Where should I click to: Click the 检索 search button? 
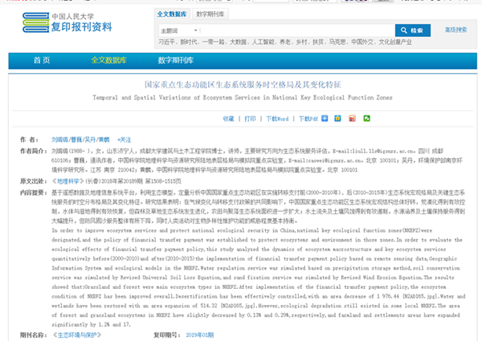click(411, 30)
